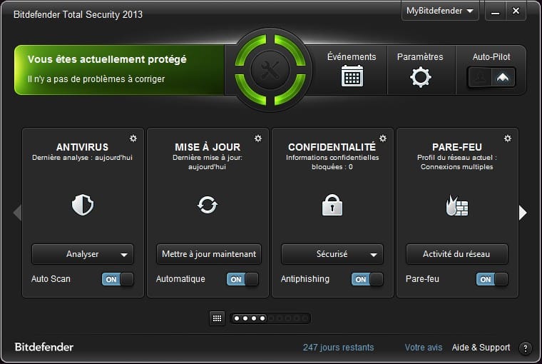
Task: Click the Confidentialité padlock icon
Action: click(332, 205)
